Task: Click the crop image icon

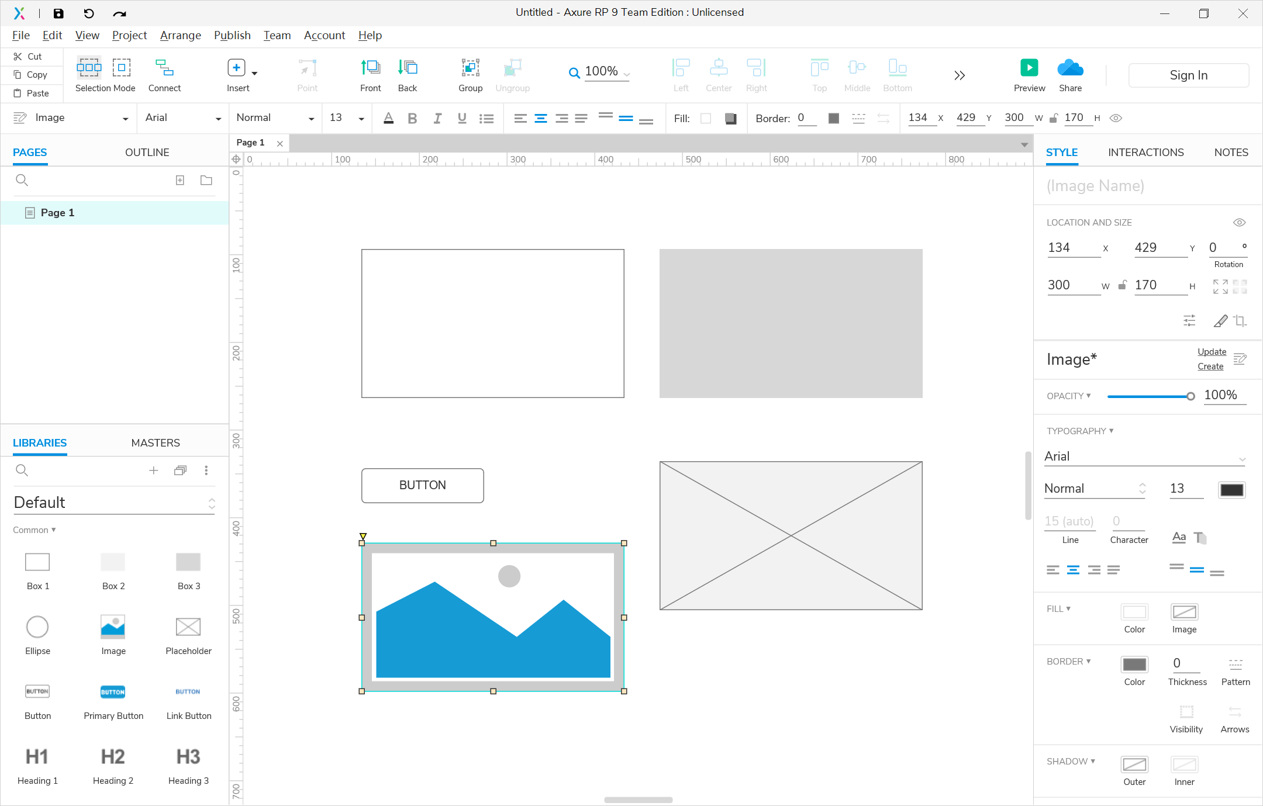Action: [1240, 320]
